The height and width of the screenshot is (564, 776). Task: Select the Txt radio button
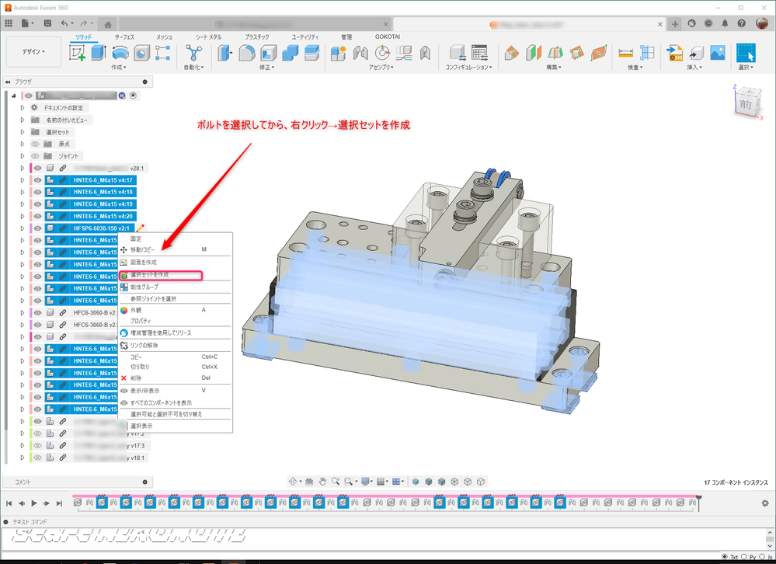pyautogui.click(x=725, y=556)
